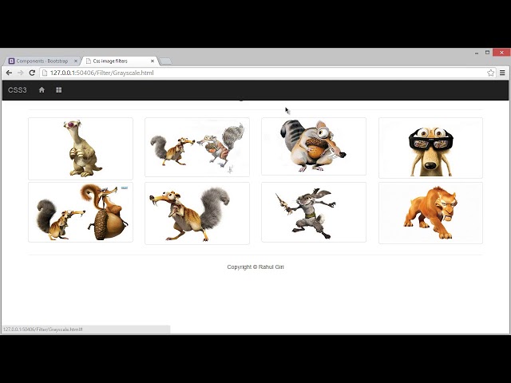
Task: Open a new tab with the new tab button
Action: 165,61
